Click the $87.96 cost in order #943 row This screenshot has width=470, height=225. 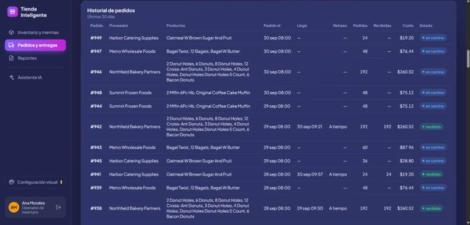tap(406, 147)
